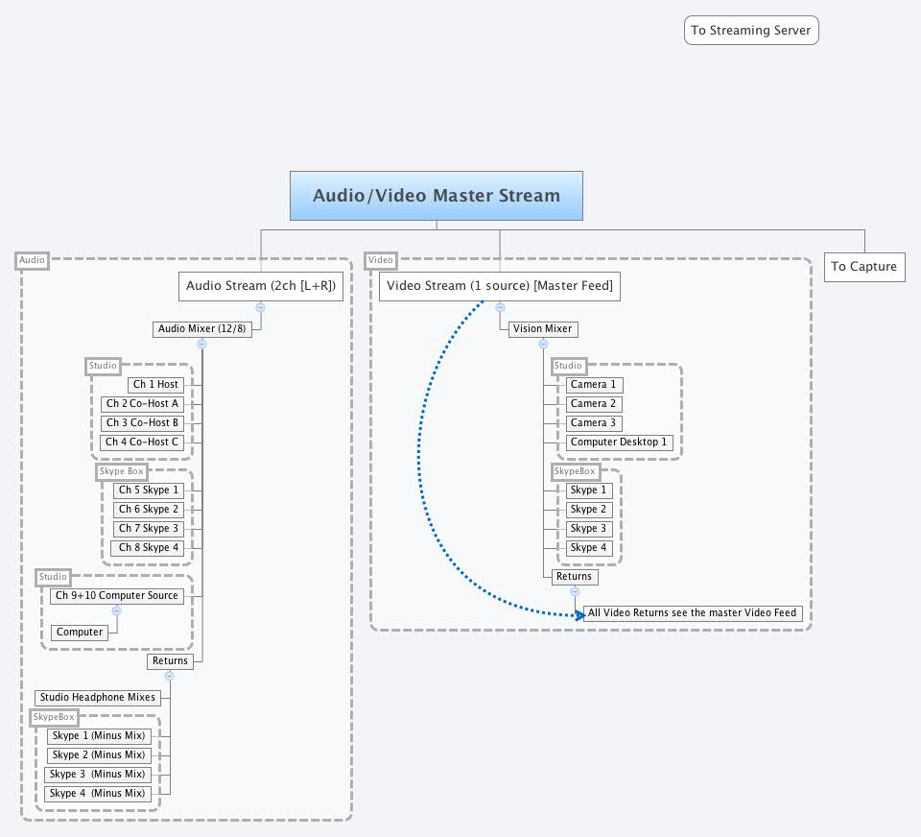Select the Ch 9+10 Computer Source node
This screenshot has width=921, height=837.
(117, 596)
